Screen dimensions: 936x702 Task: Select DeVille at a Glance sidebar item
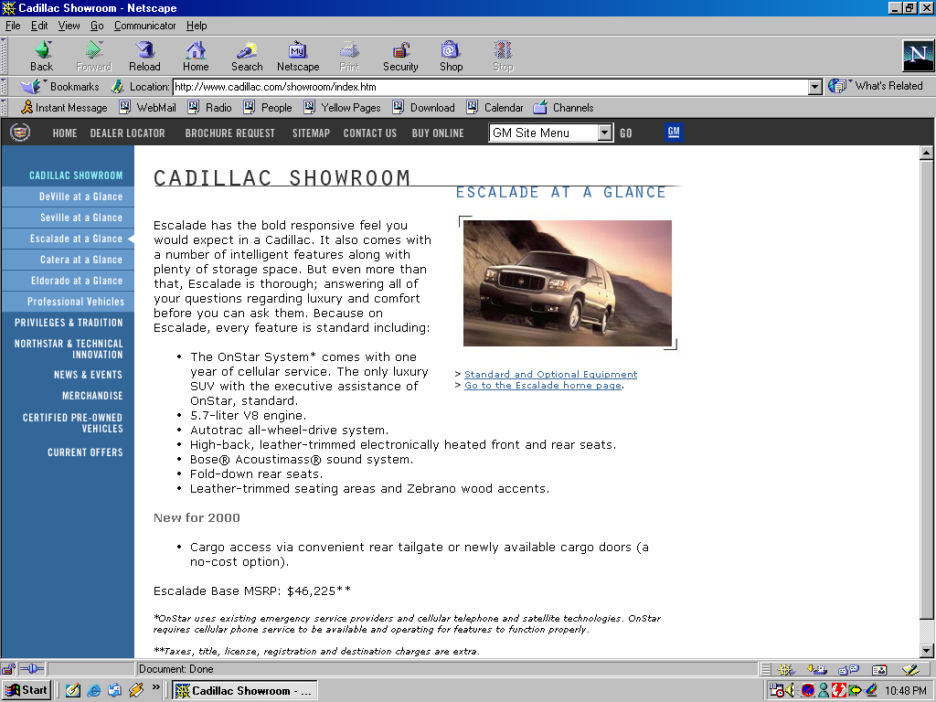click(68, 197)
